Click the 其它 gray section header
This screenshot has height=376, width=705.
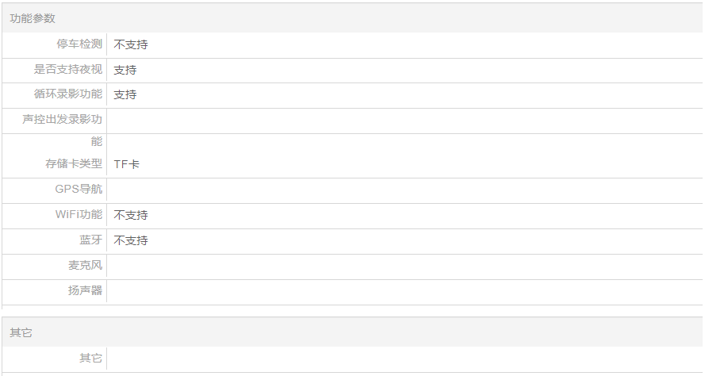(21, 332)
